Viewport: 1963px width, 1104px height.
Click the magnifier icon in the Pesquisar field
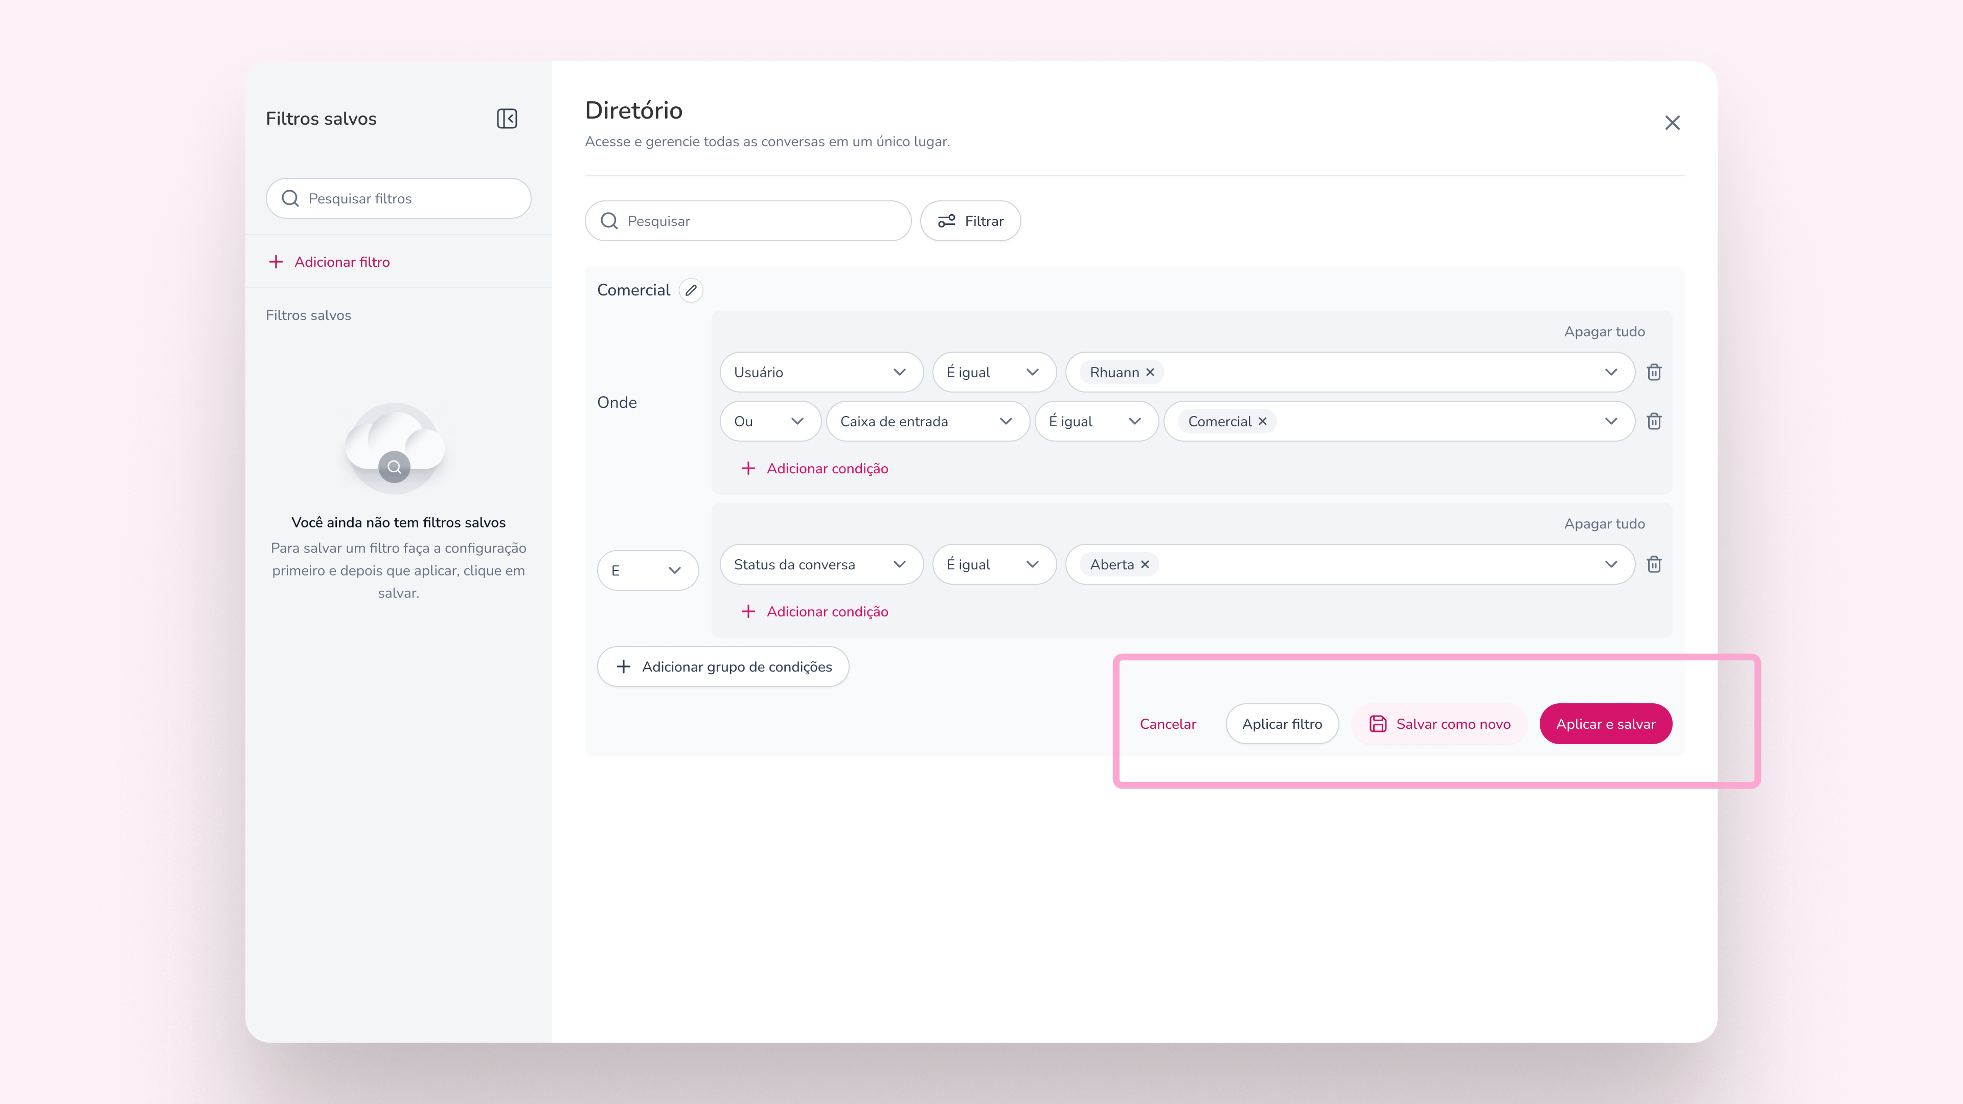coord(609,221)
